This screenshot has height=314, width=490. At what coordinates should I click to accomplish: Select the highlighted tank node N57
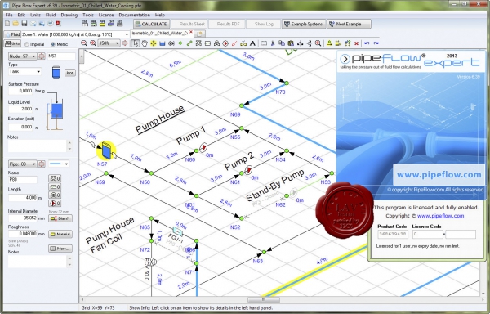pos(106,151)
